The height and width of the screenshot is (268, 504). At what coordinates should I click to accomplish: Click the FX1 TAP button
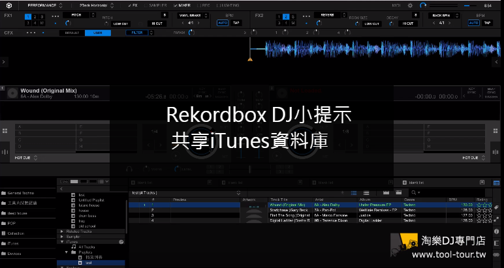tap(236, 23)
